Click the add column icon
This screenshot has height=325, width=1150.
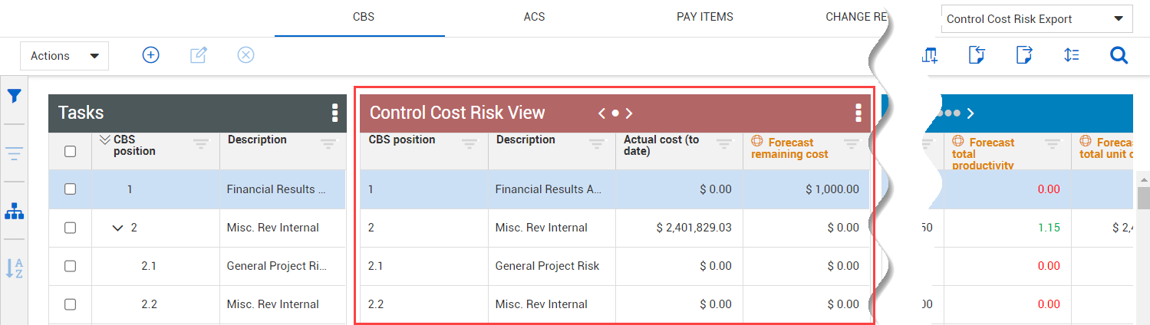(930, 55)
